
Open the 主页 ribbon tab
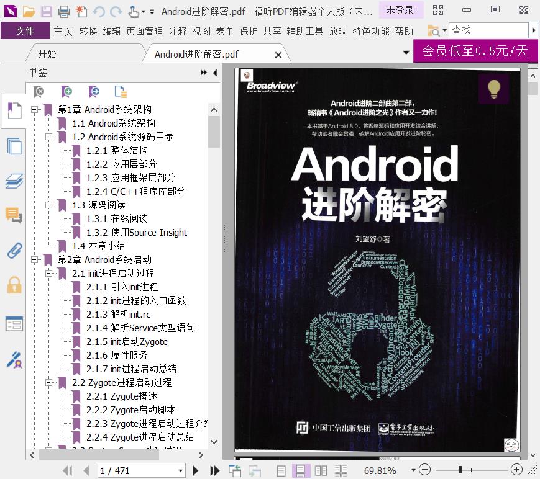(63, 31)
